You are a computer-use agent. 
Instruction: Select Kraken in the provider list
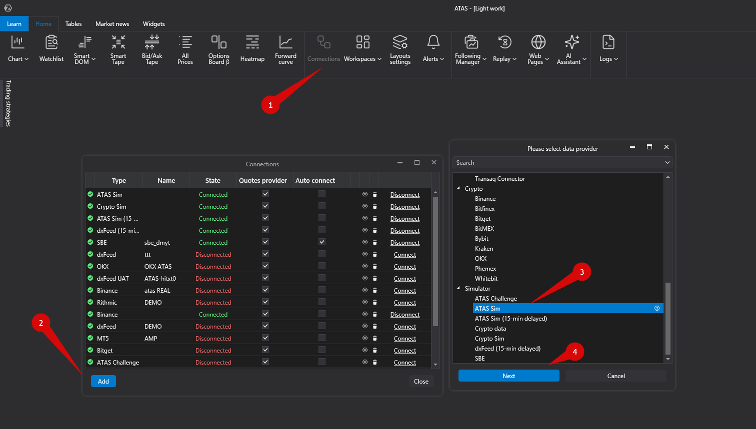click(x=484, y=248)
